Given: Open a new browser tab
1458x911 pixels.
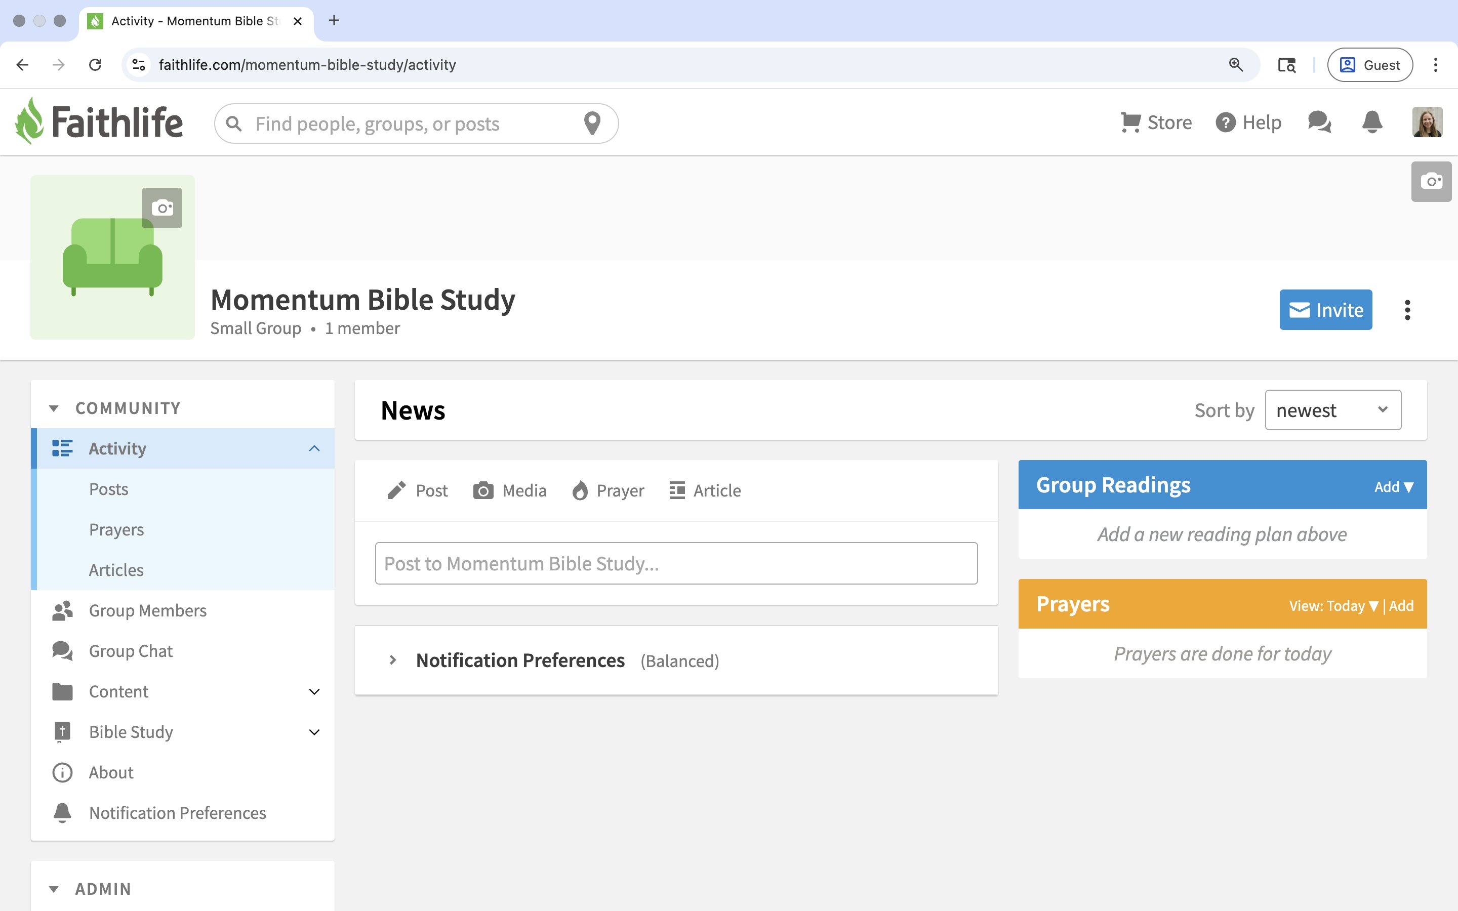Looking at the screenshot, I should 334,20.
